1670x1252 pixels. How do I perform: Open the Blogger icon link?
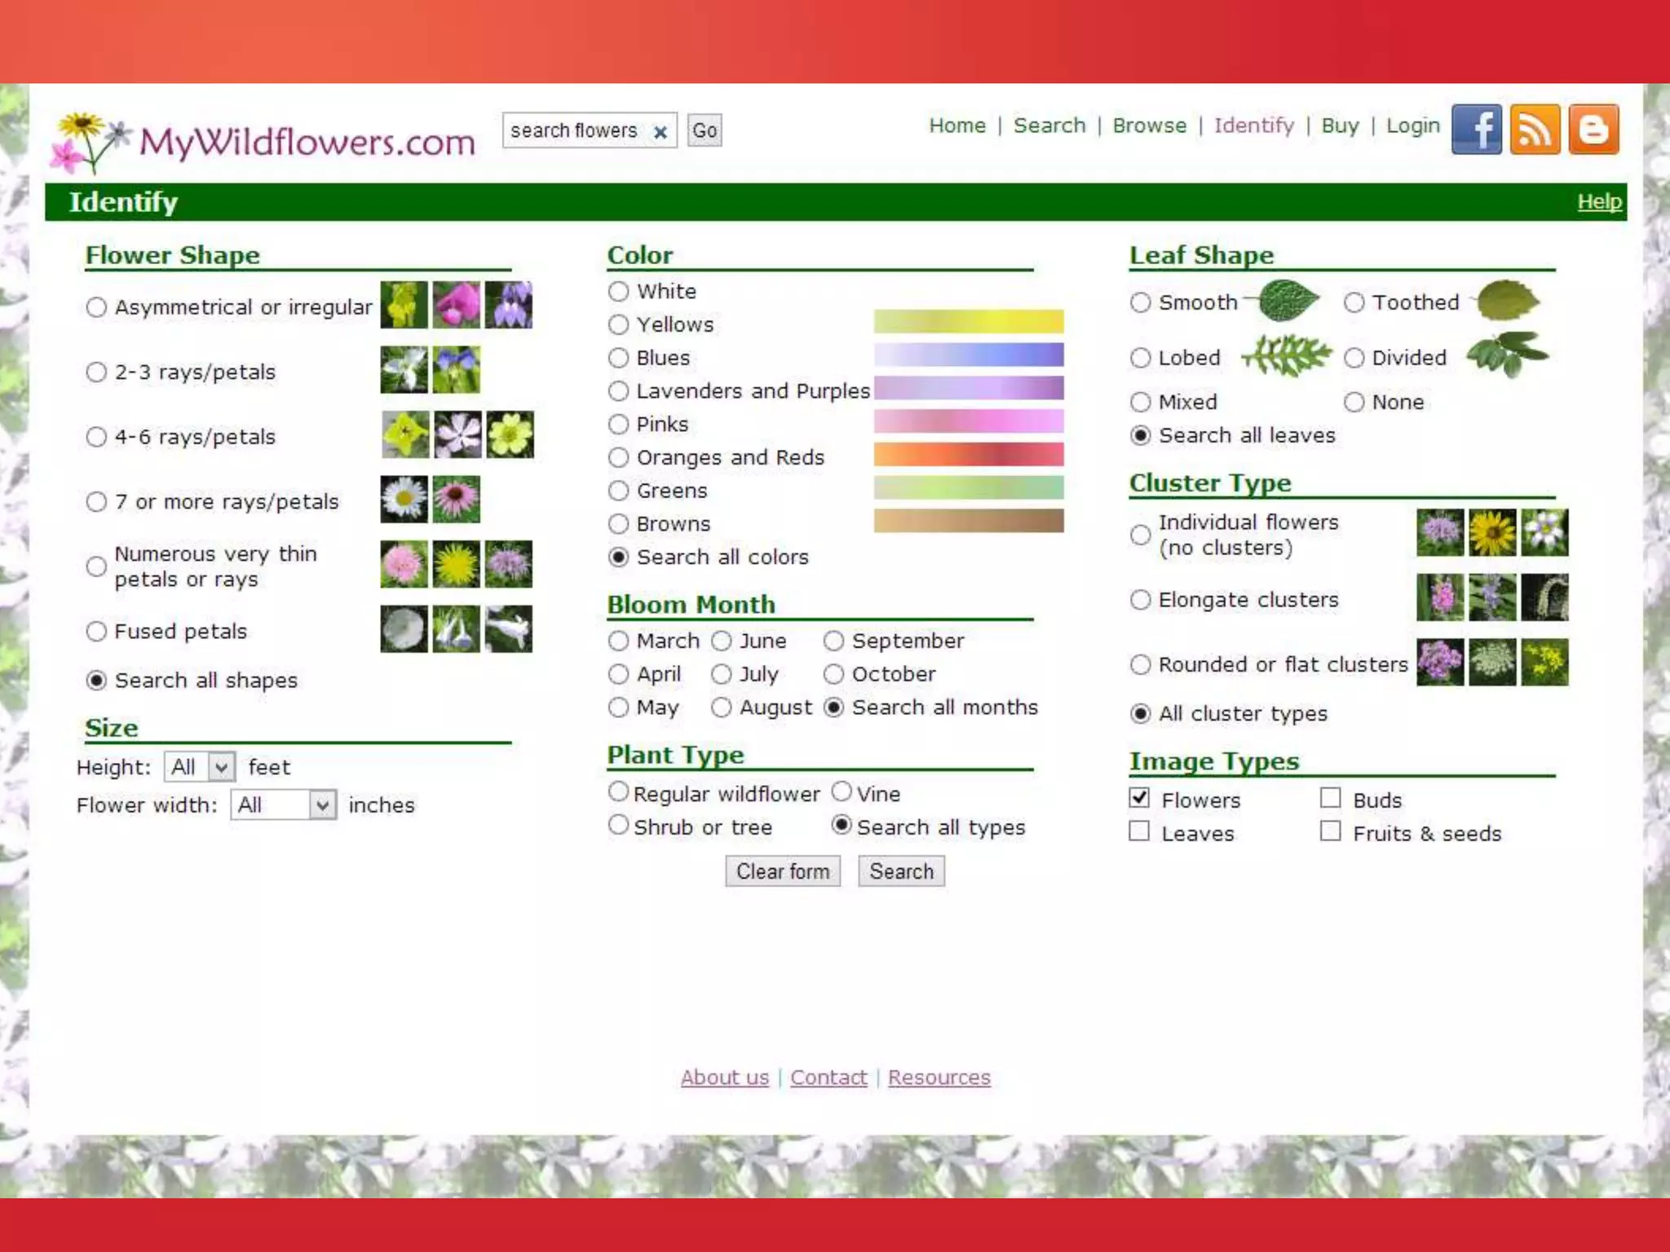pyautogui.click(x=1593, y=129)
